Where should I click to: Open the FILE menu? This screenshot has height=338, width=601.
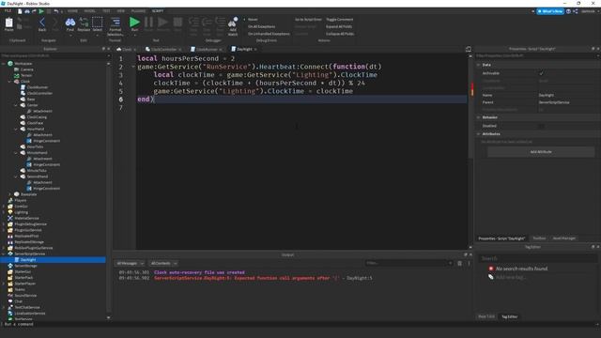[x=8, y=11]
